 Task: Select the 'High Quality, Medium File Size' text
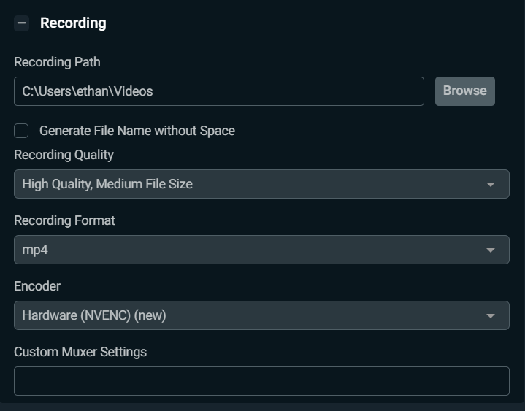point(107,184)
